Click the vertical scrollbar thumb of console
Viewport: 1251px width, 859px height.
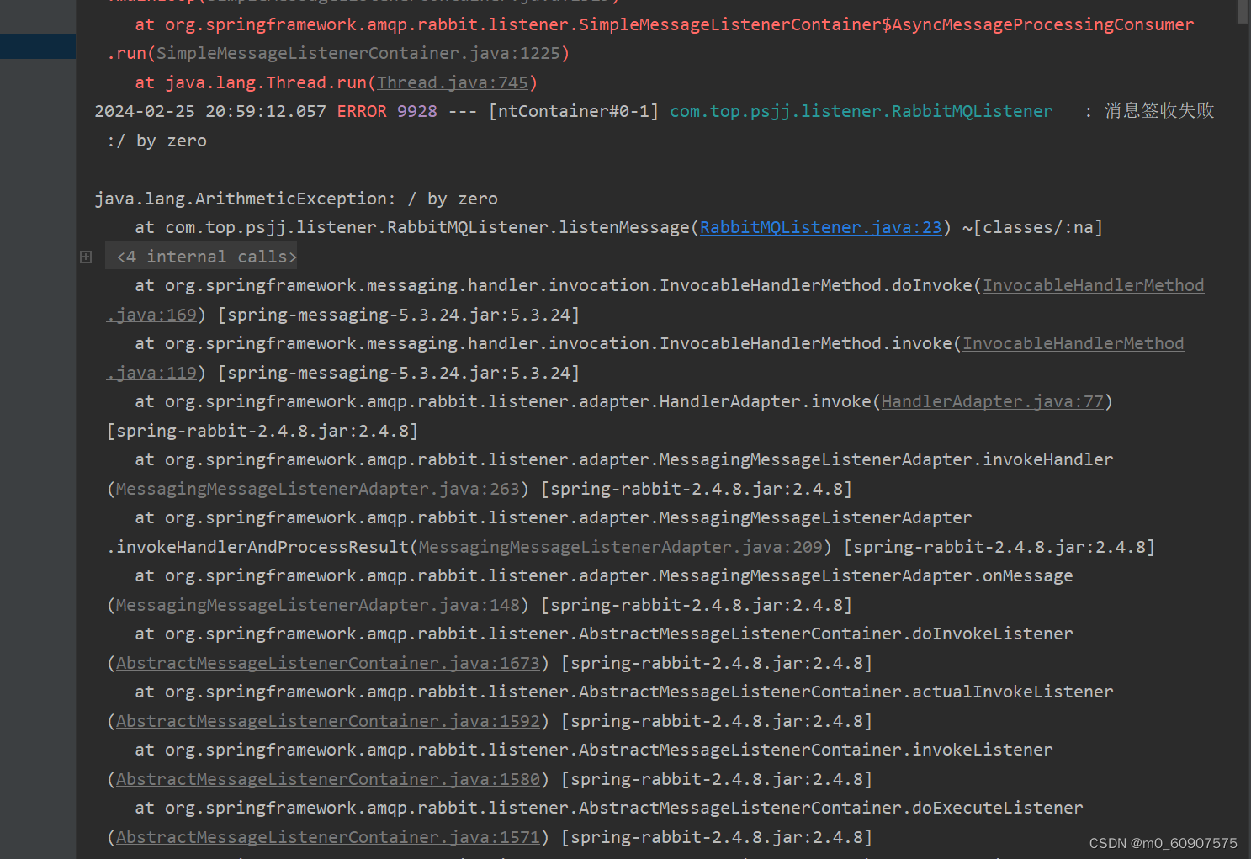click(x=1243, y=12)
